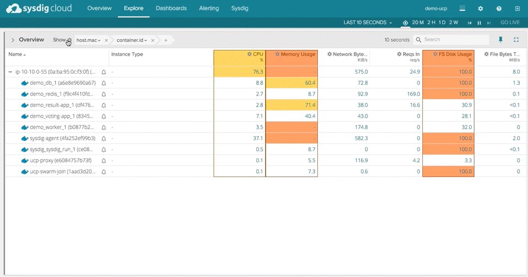Image resolution: width=528 pixels, height=277 pixels.
Task: Add a new grouping level
Action: pos(166,40)
